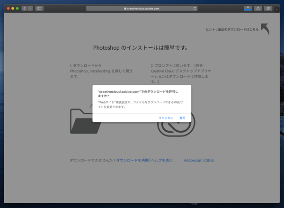The image size is (284, 208).
Task: Open the Safari downloads button
Action: [248, 9]
